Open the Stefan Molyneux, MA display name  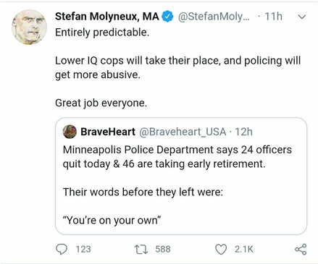coord(107,17)
